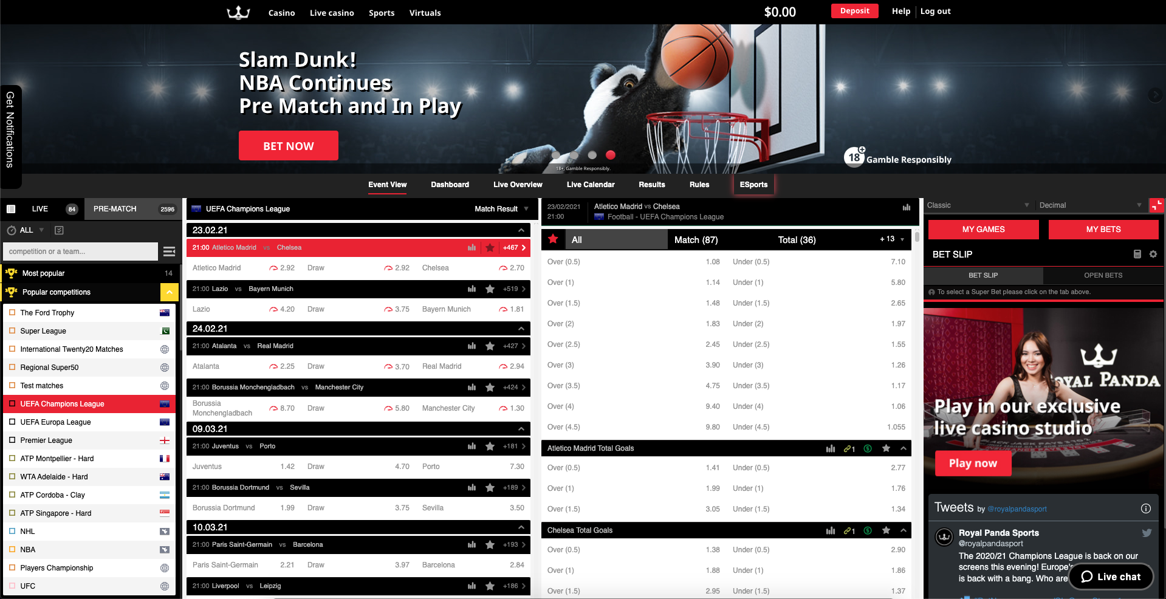Open match statistics icon in event header

[906, 207]
